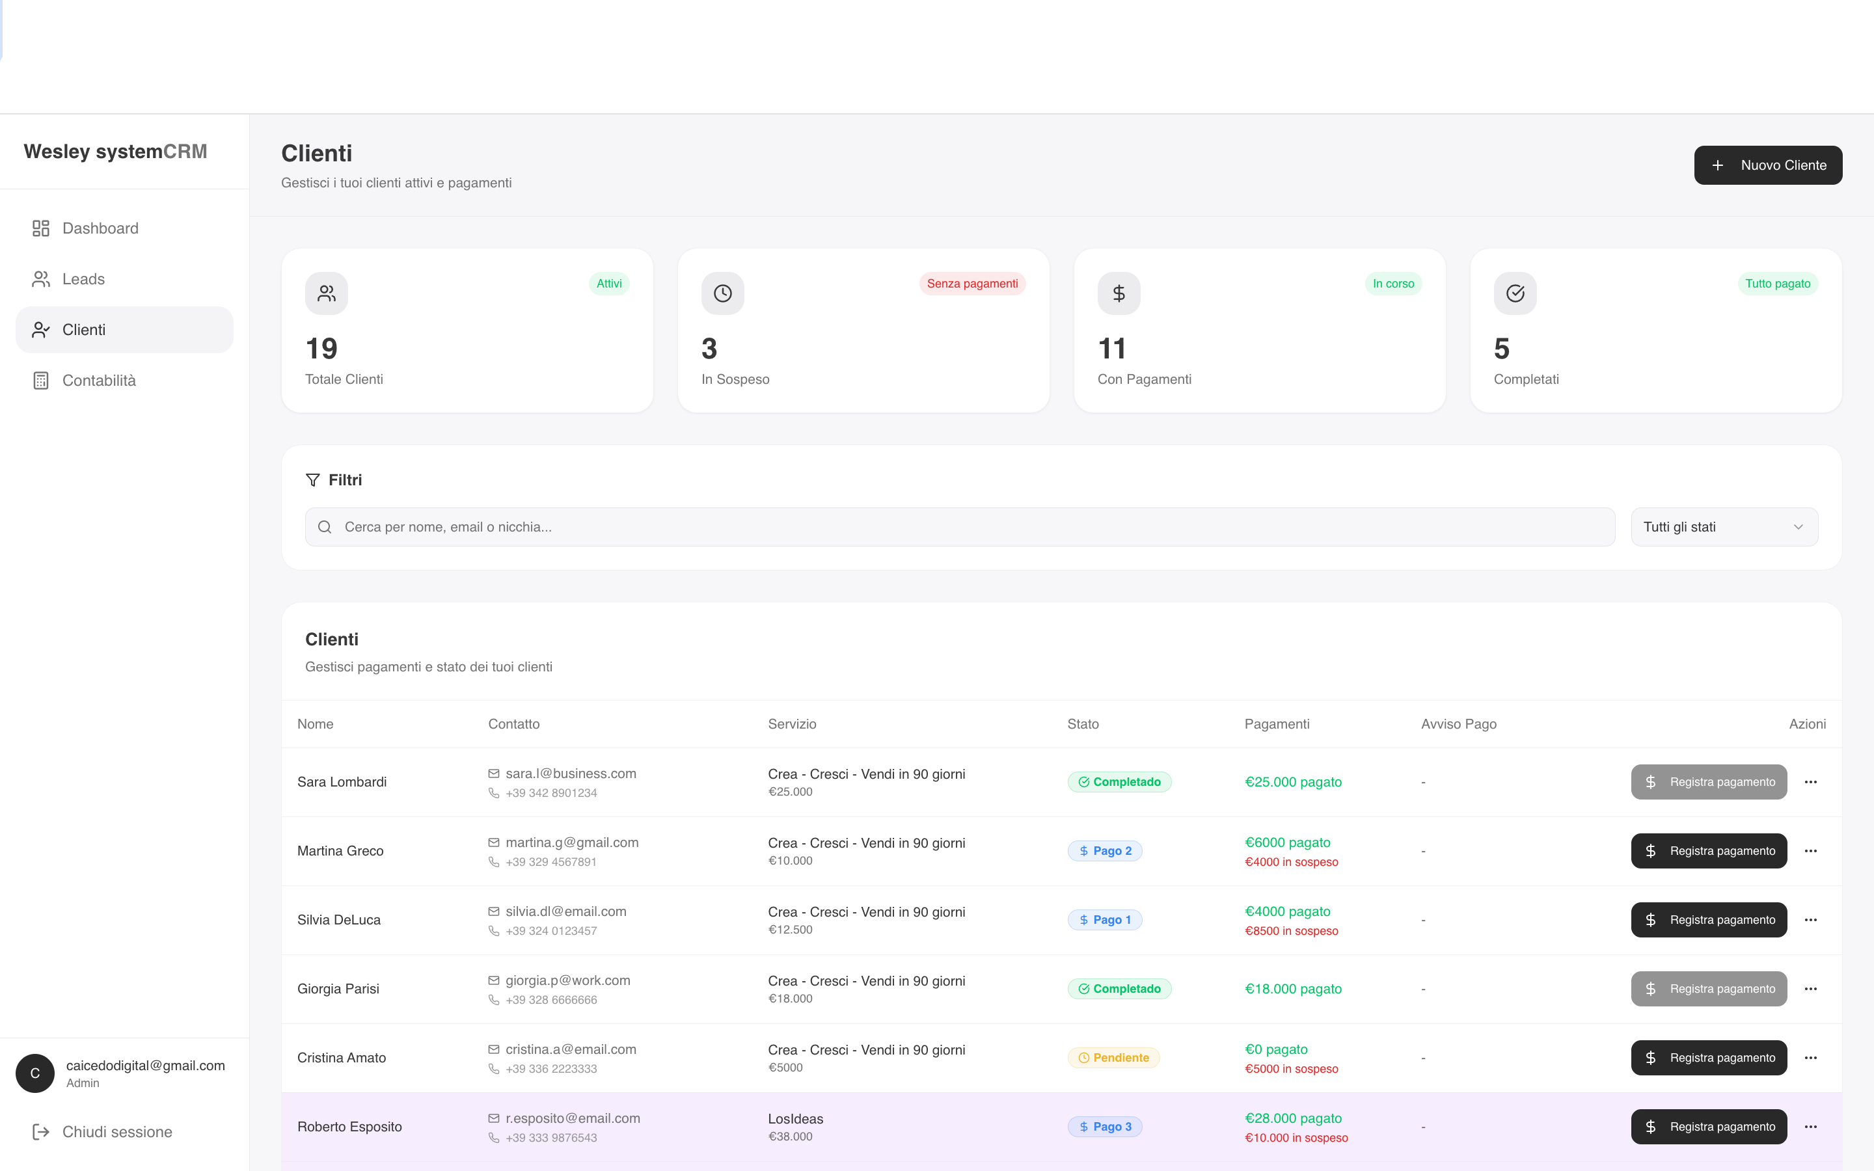Click the Senza pagamenti badge

[x=973, y=284]
